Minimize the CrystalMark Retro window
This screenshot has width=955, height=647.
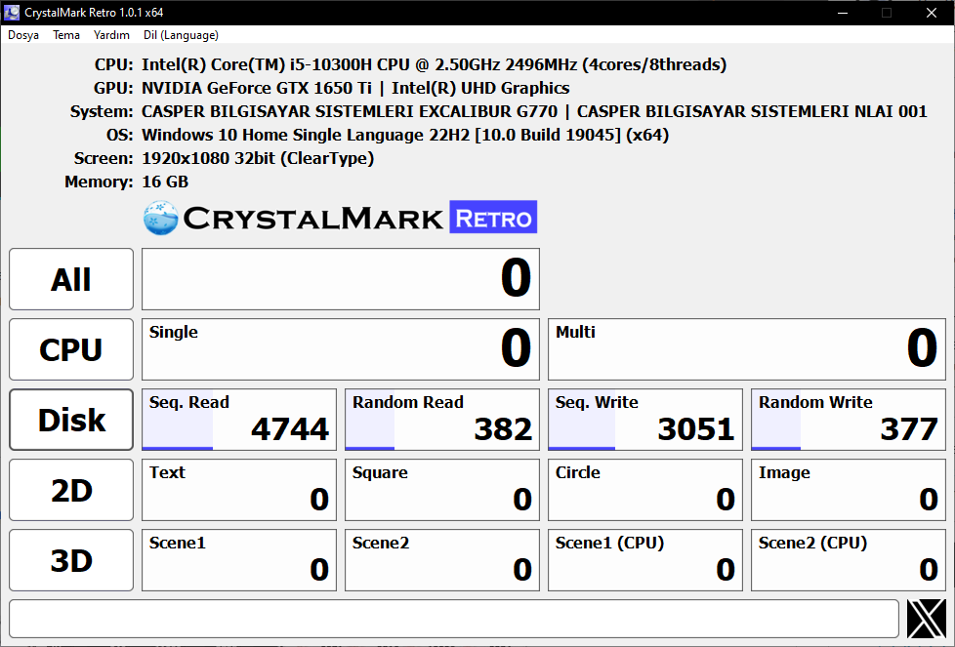(x=843, y=12)
